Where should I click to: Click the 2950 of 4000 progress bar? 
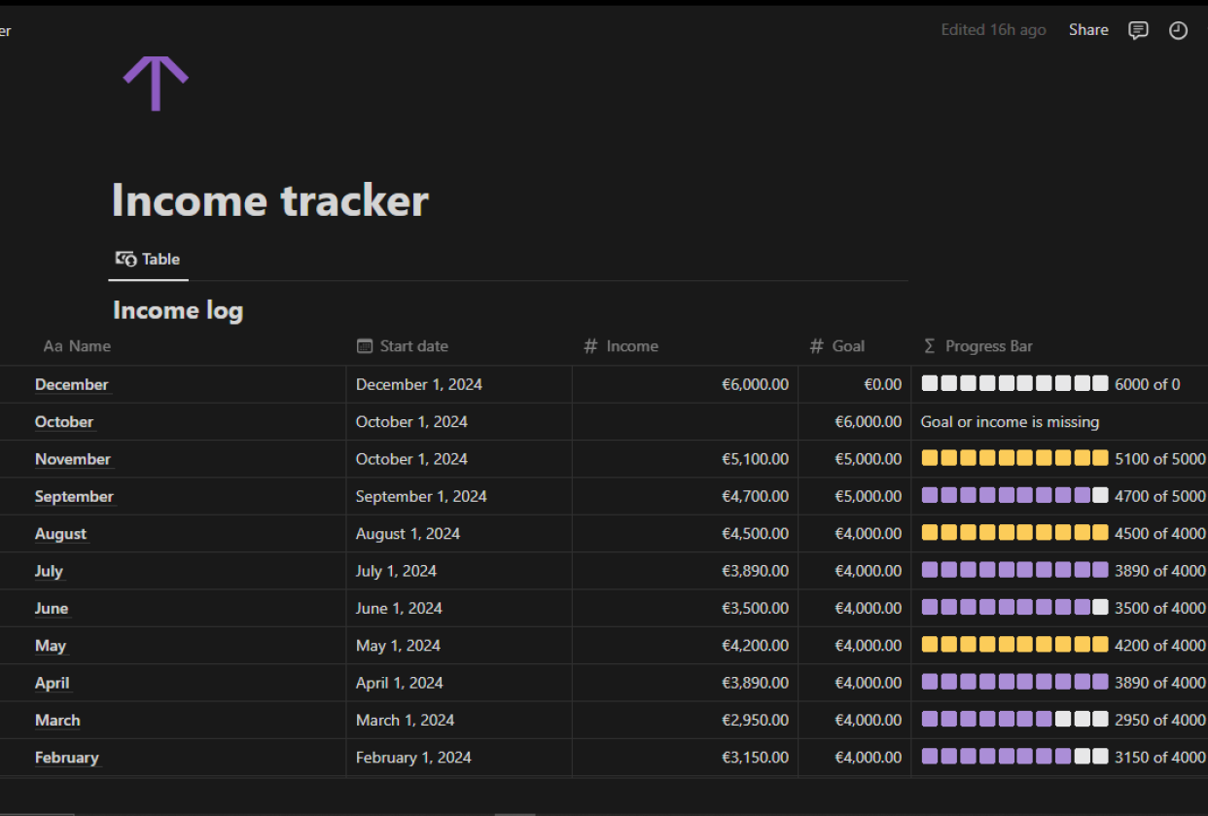tap(1063, 720)
